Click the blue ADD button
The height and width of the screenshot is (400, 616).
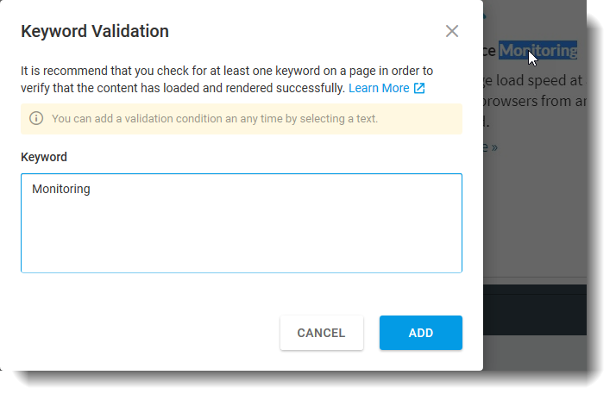(x=421, y=333)
